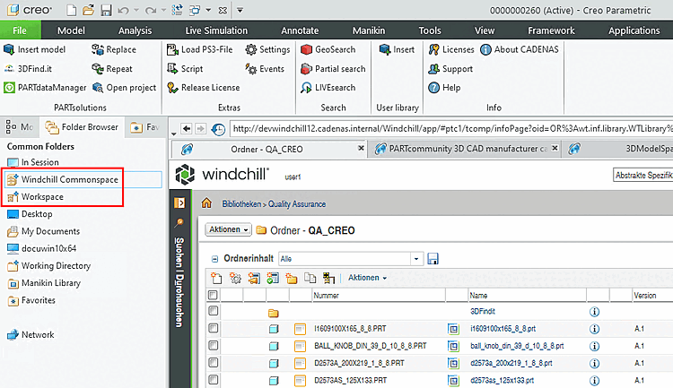Open LIVEsearch tool
Viewport: 673px width, 388px height.
point(328,88)
